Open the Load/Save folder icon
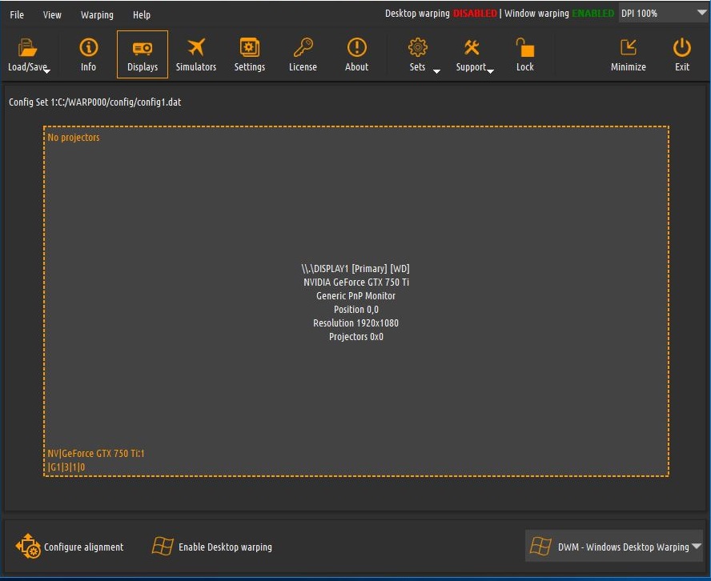711x581 pixels. pyautogui.click(x=27, y=47)
